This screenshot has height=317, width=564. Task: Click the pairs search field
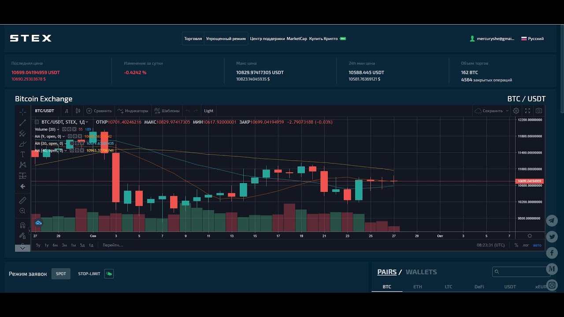[x=521, y=272]
